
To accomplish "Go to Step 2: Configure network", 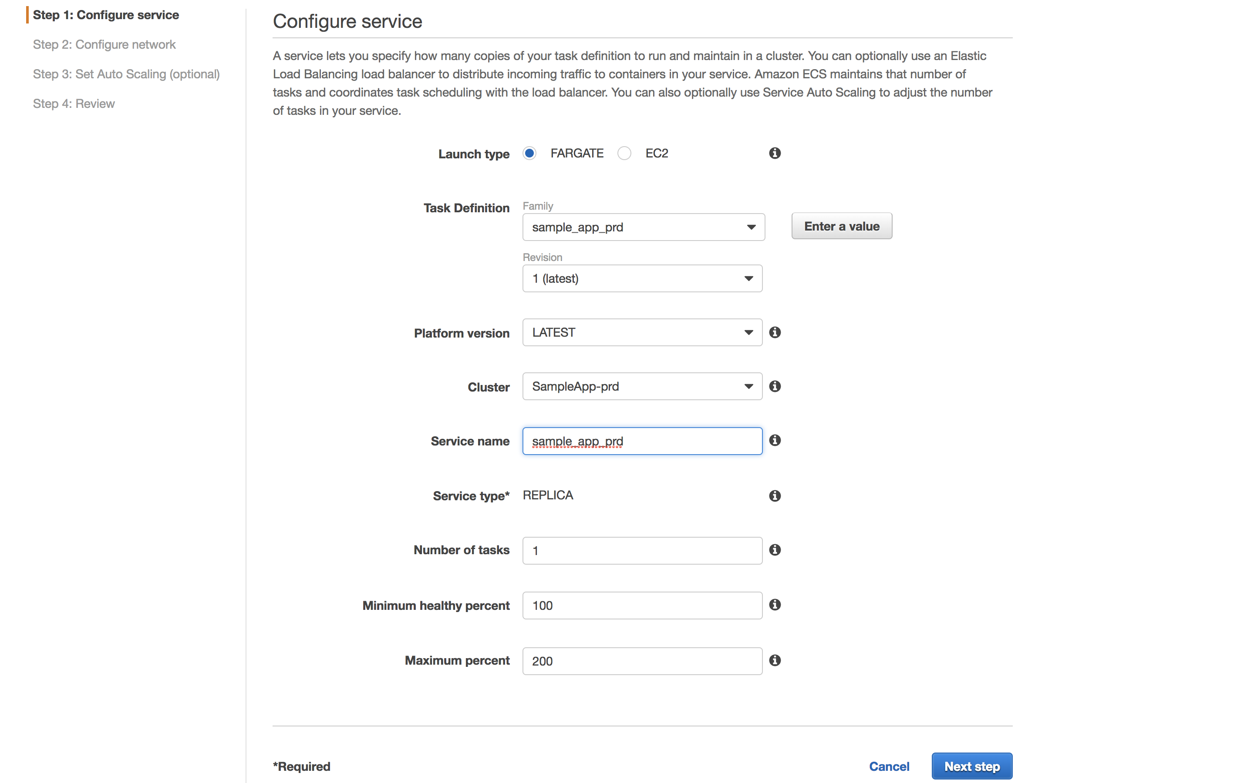I will [104, 44].
